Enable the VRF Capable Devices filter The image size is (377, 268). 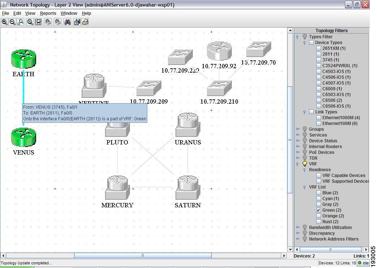tap(318, 175)
